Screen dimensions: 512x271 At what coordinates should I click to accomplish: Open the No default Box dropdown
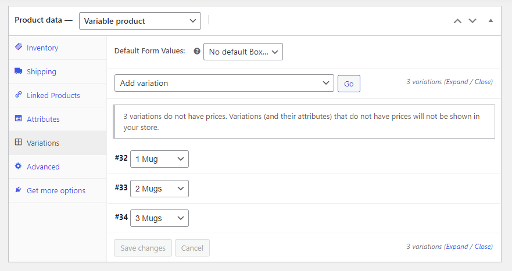click(x=243, y=52)
